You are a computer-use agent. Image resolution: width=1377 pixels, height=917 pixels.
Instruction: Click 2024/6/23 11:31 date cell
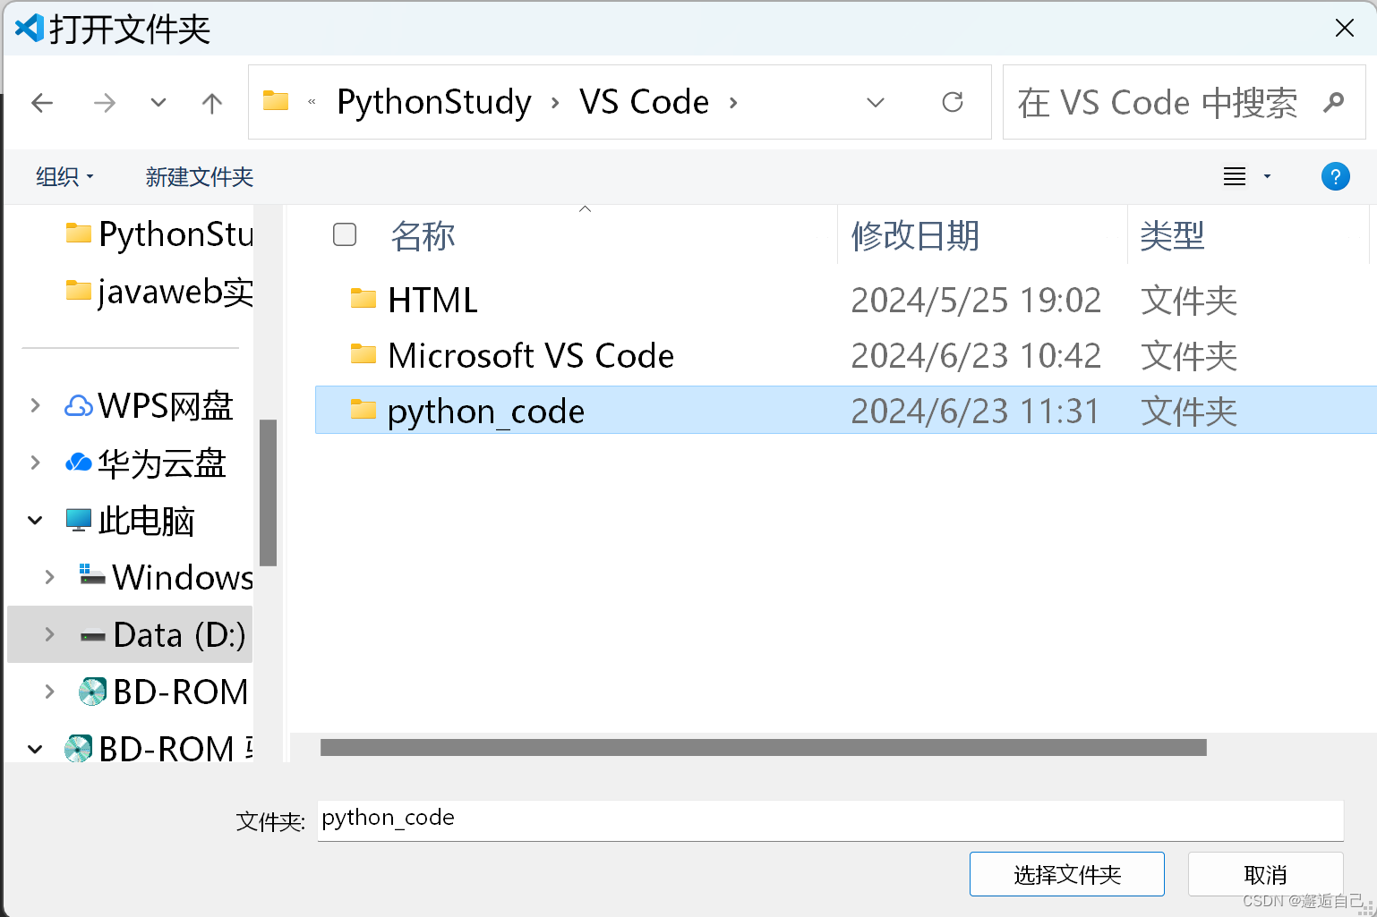pos(975,411)
